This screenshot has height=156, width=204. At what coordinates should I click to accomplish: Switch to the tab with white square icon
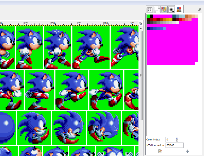(157, 10)
